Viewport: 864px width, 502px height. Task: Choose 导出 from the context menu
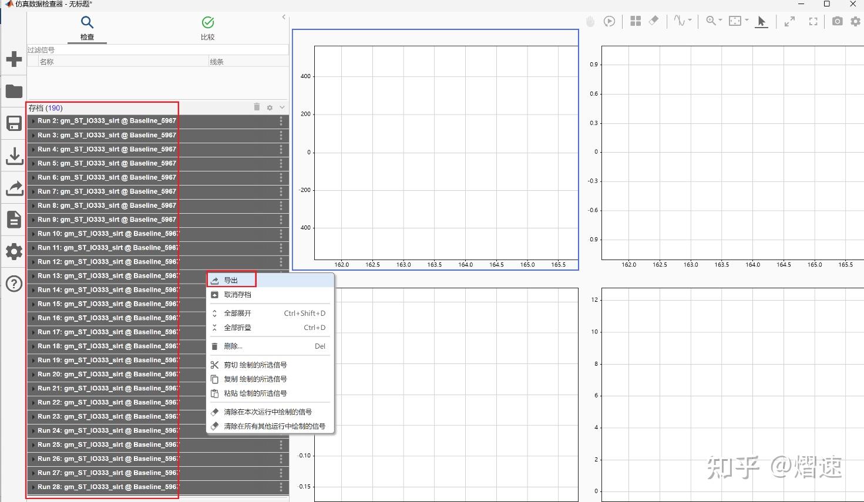(x=231, y=280)
